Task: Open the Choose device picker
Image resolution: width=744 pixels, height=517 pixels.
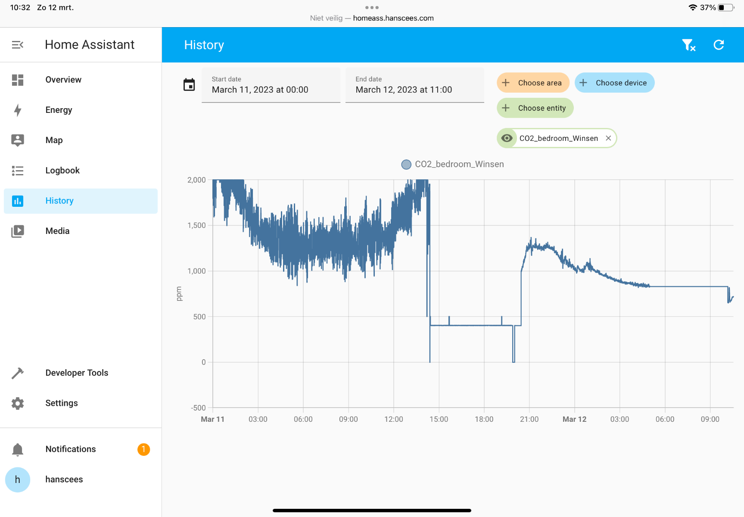Action: [614, 83]
